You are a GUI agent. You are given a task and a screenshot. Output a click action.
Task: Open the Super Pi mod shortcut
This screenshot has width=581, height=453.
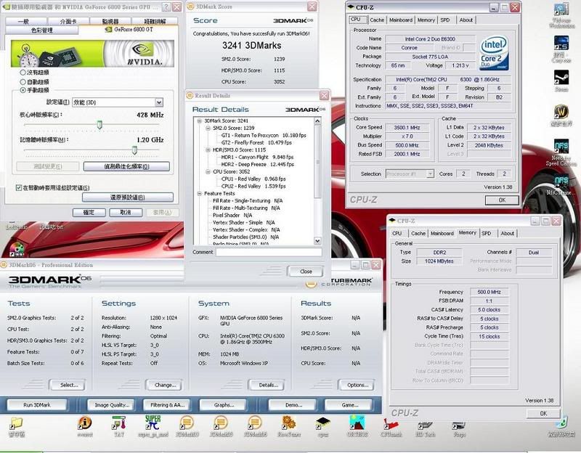click(x=153, y=426)
